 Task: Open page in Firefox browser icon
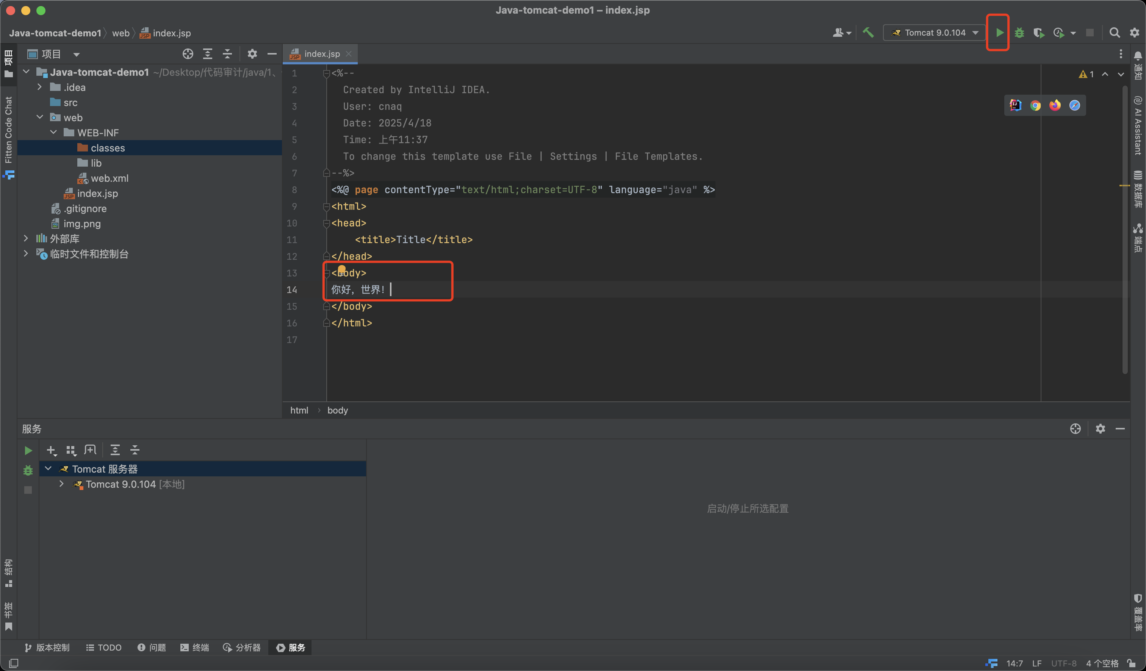[x=1055, y=105]
